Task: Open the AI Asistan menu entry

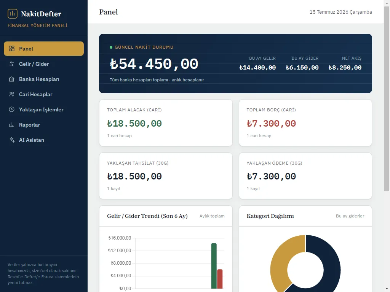Action: click(x=44, y=140)
